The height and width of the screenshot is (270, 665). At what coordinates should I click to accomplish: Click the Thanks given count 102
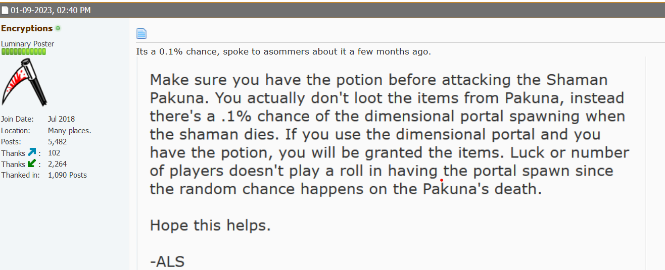click(x=54, y=153)
